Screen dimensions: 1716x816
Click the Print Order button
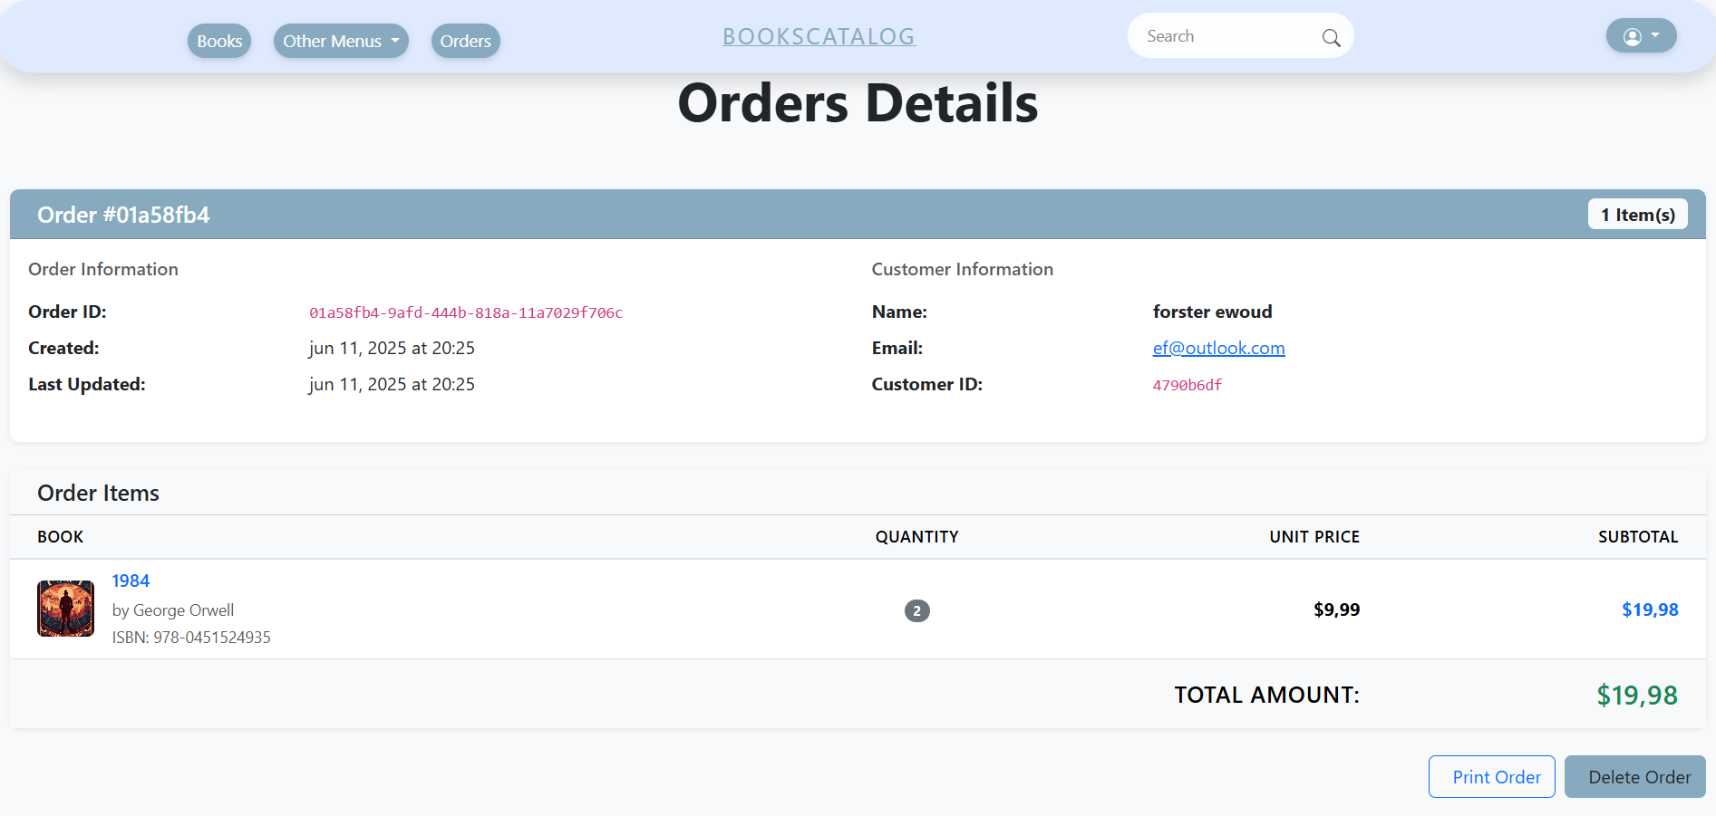(x=1491, y=777)
